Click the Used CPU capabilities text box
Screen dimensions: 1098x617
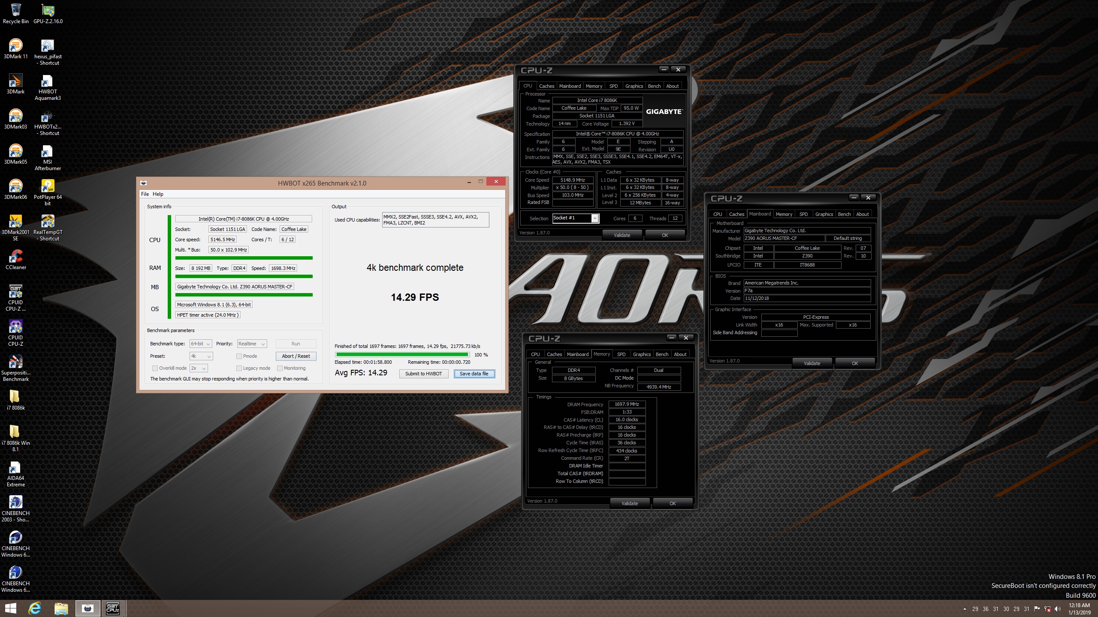click(435, 220)
